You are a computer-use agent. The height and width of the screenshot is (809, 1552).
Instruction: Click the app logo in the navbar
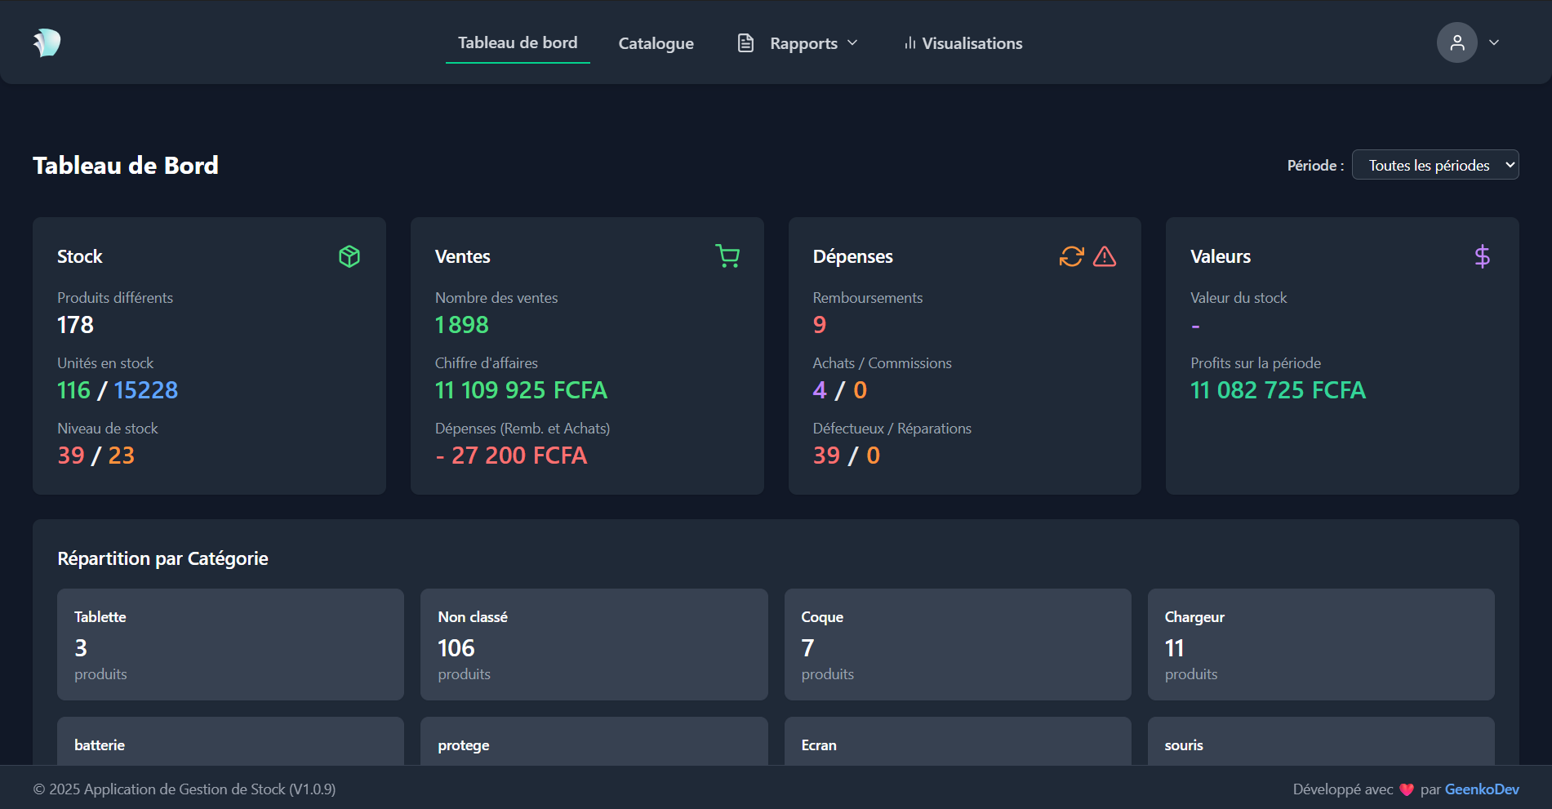[47, 42]
